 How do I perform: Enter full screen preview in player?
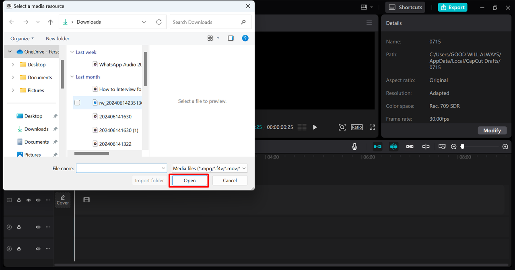372,127
